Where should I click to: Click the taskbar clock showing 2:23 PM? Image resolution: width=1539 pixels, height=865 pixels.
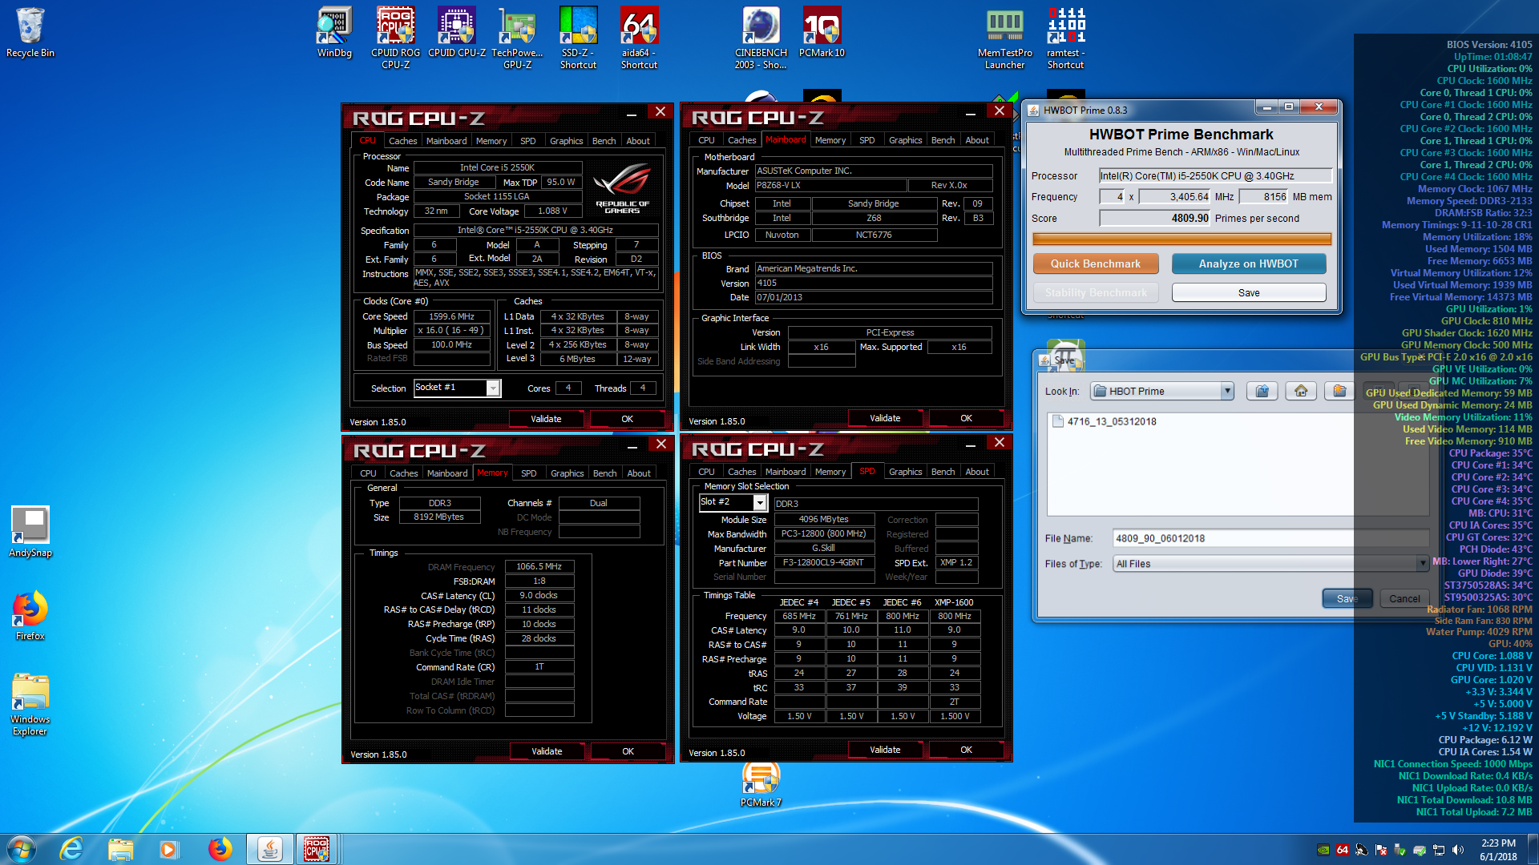click(x=1498, y=849)
